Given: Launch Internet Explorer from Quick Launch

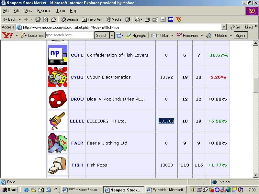Looking at the screenshot, I should coord(26,190).
